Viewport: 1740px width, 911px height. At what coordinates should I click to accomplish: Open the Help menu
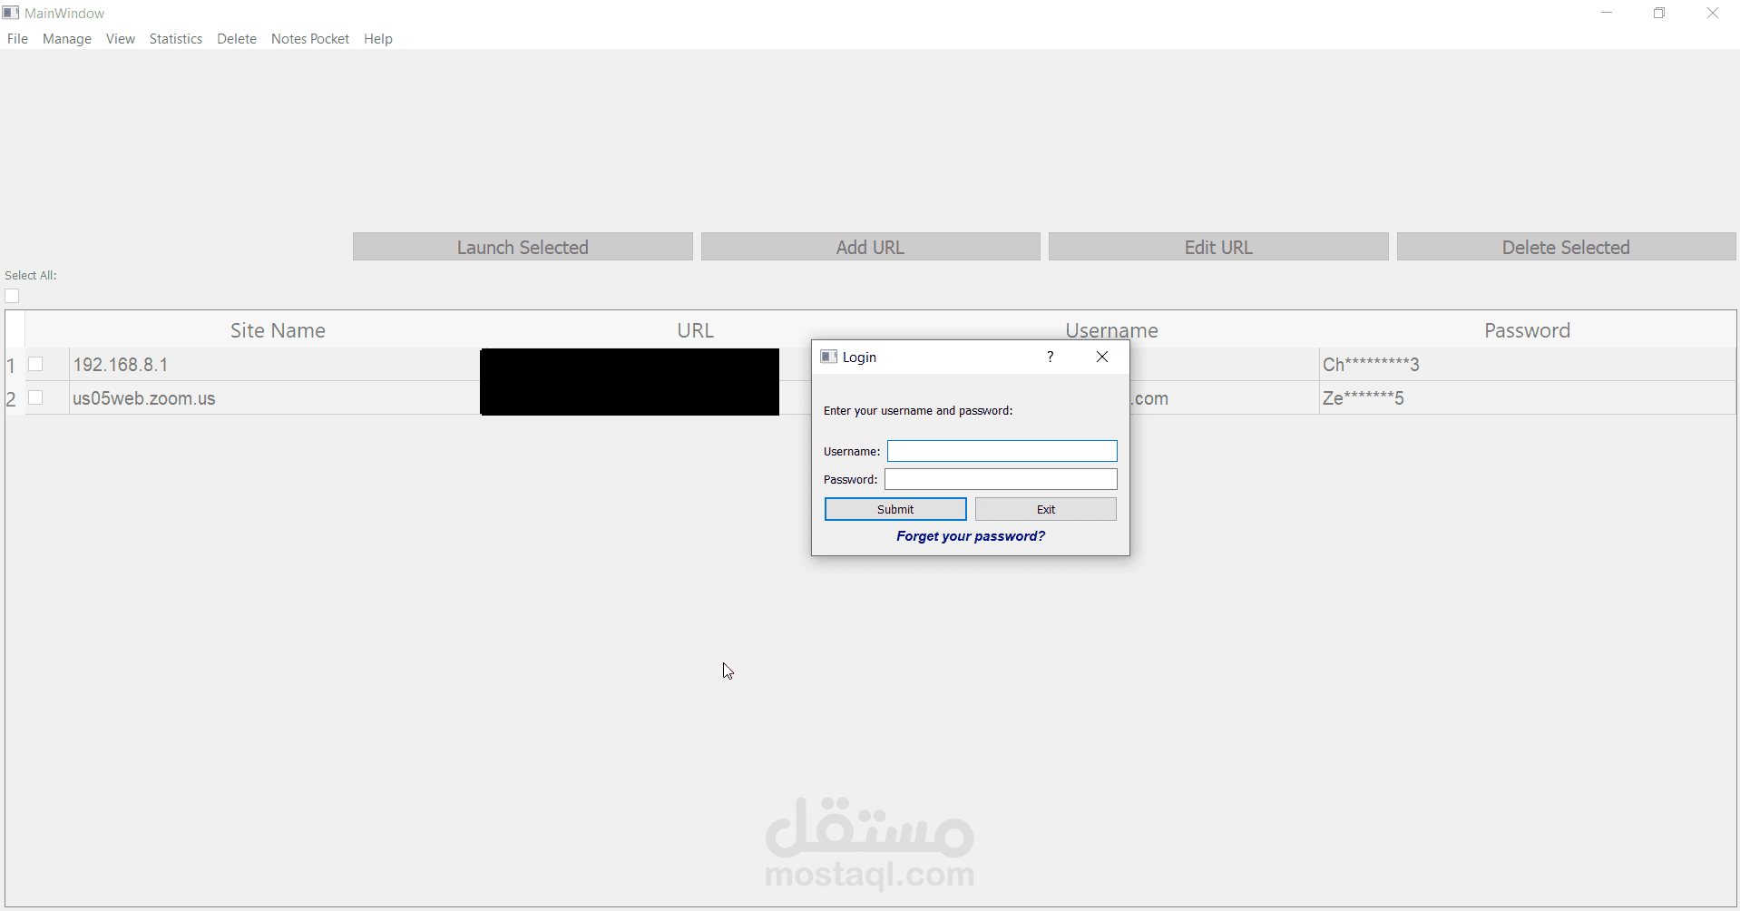(x=378, y=39)
